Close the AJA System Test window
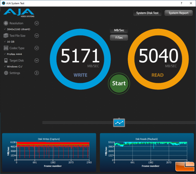196x174 pixels. coord(191,3)
